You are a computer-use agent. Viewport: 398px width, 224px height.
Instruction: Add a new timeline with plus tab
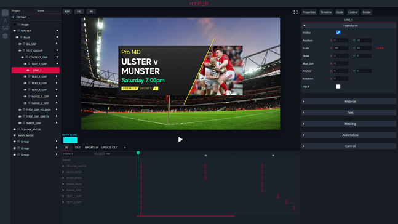click(125, 148)
